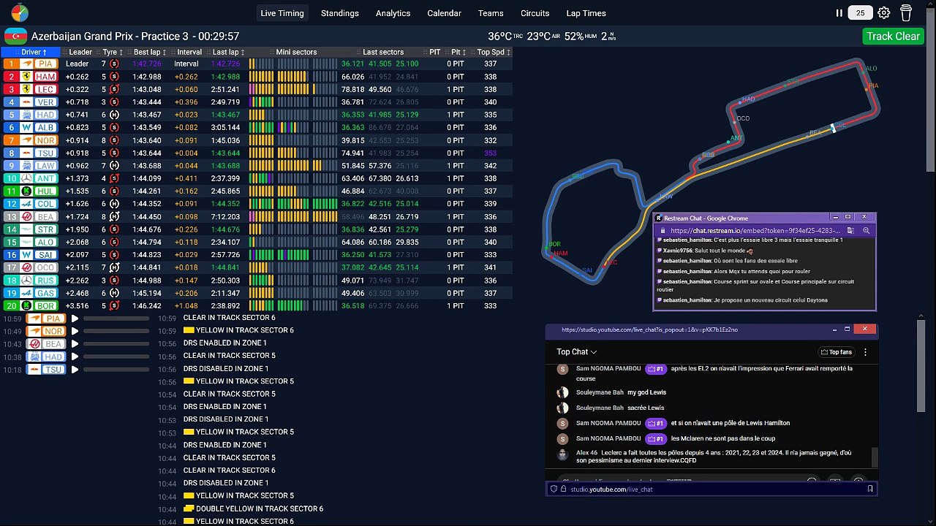Open the Live Timing tab

tap(283, 13)
